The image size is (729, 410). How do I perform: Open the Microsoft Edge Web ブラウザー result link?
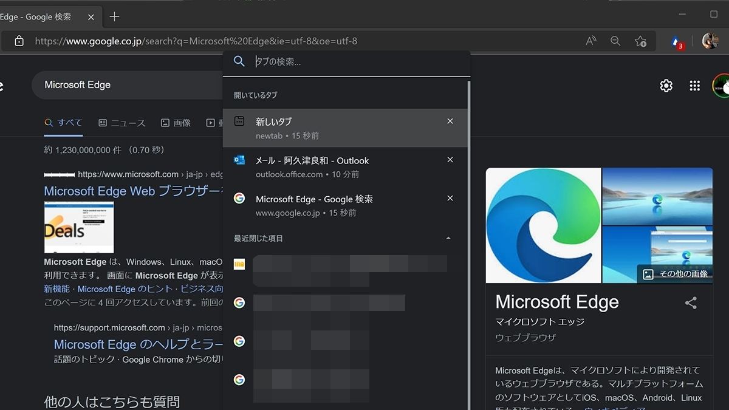[133, 191]
